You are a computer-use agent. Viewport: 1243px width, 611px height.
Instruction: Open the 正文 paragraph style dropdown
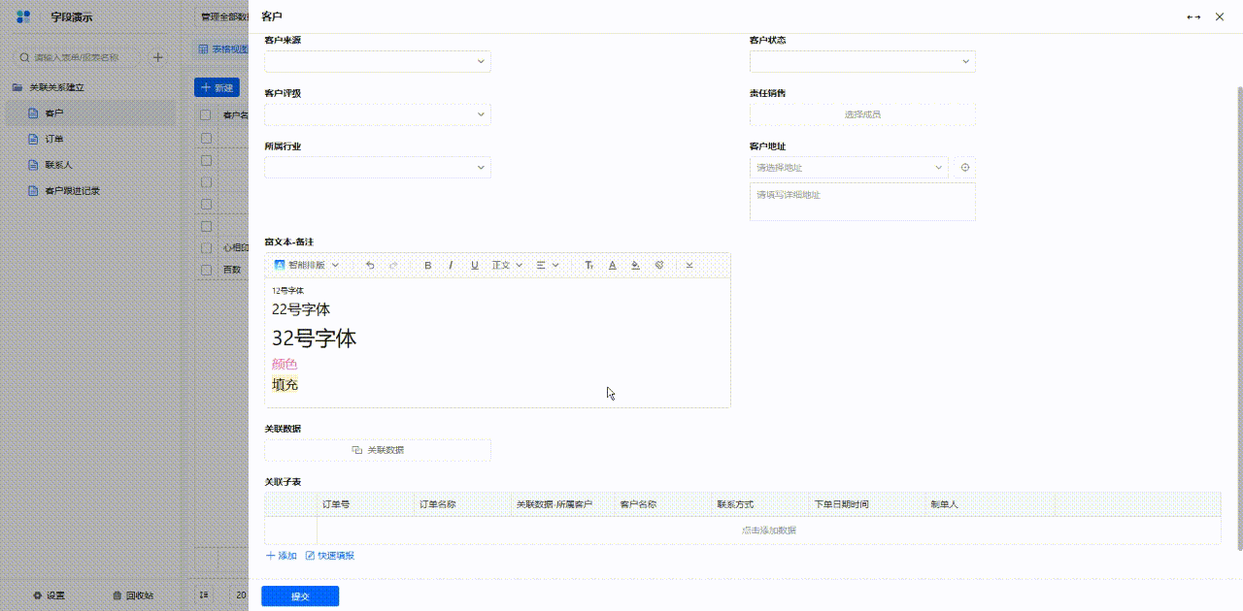coord(507,265)
